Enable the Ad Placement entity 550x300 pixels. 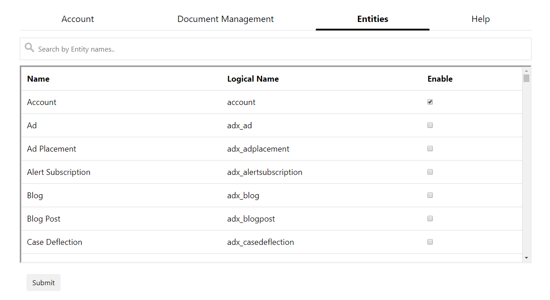(430, 148)
